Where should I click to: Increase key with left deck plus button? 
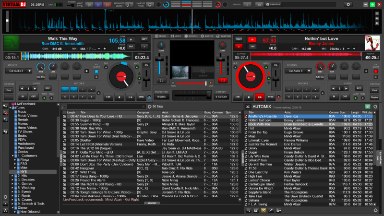click(x=105, y=49)
